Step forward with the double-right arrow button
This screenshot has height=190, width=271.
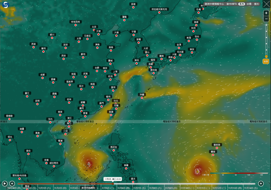click(x=261, y=183)
